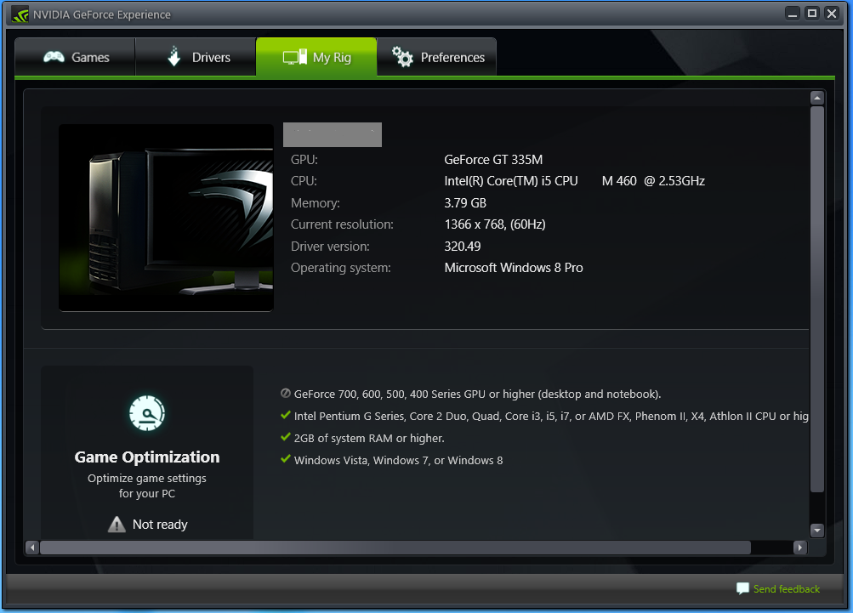The width and height of the screenshot is (853, 613).
Task: Click the CPU value 'Intel(R) Core(TM) i5 CPU'
Action: pos(511,181)
